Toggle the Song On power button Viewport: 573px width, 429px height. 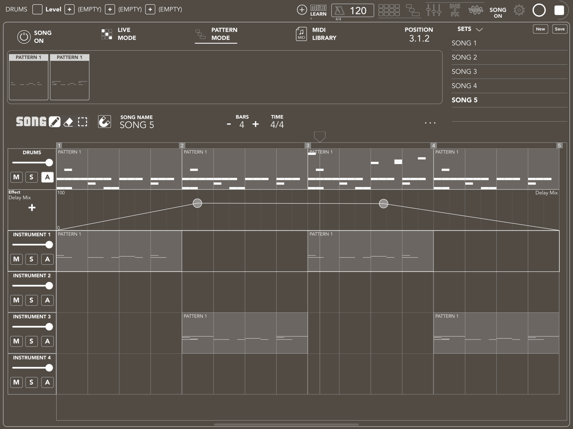(24, 36)
